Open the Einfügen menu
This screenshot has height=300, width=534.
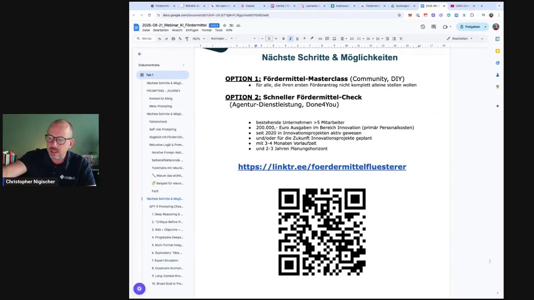(x=192, y=30)
